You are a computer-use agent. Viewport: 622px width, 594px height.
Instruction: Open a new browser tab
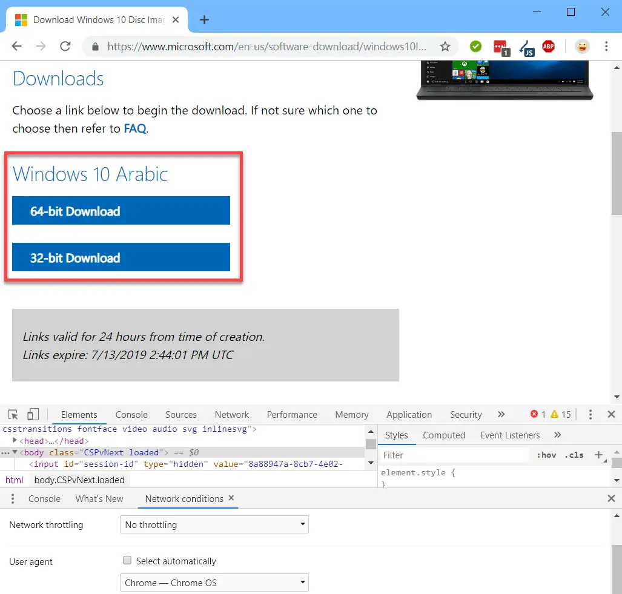point(204,19)
